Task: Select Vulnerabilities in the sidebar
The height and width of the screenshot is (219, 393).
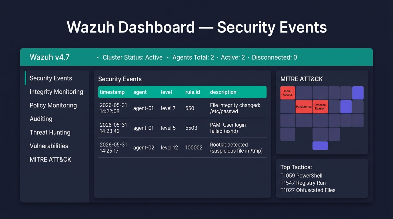Action: [49, 146]
